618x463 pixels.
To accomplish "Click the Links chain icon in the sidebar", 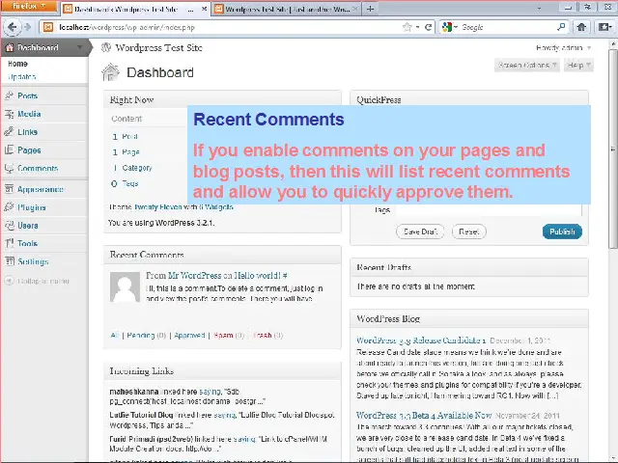I will tap(9, 131).
